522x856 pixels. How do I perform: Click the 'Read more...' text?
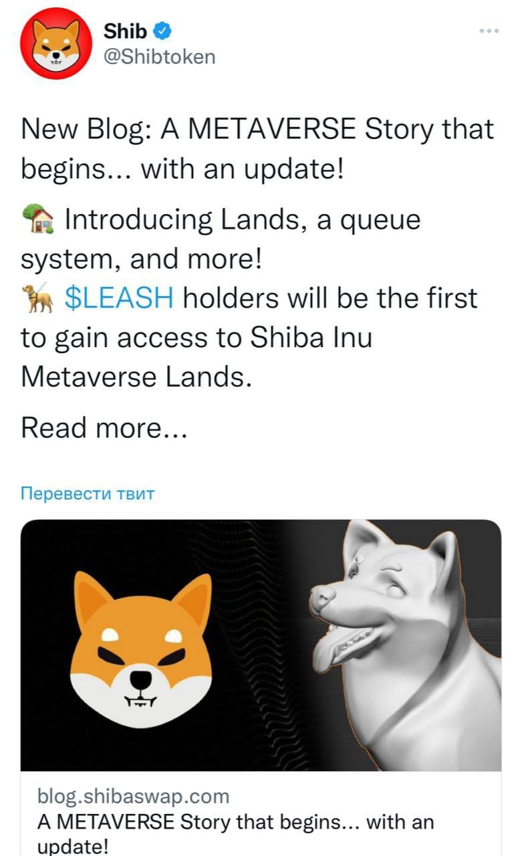click(x=104, y=427)
